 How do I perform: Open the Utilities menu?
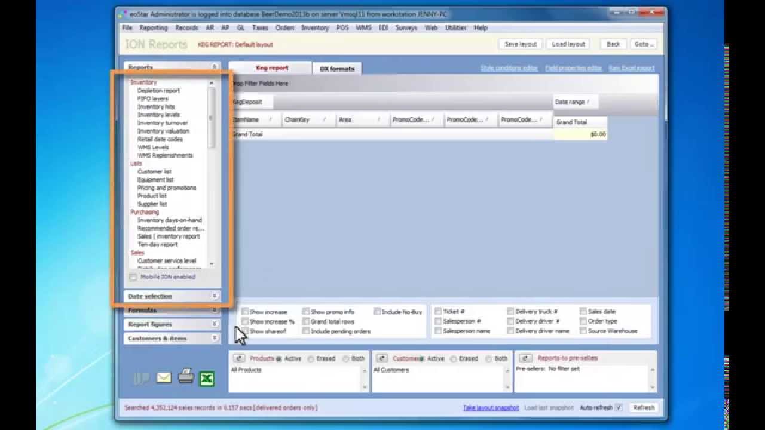pos(456,28)
